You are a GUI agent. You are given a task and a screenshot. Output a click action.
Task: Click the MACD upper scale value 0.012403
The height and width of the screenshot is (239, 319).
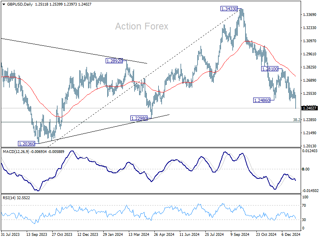coord(310,151)
